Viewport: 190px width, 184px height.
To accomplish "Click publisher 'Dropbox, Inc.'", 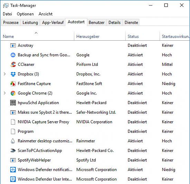I will pyautogui.click(x=88, y=74).
